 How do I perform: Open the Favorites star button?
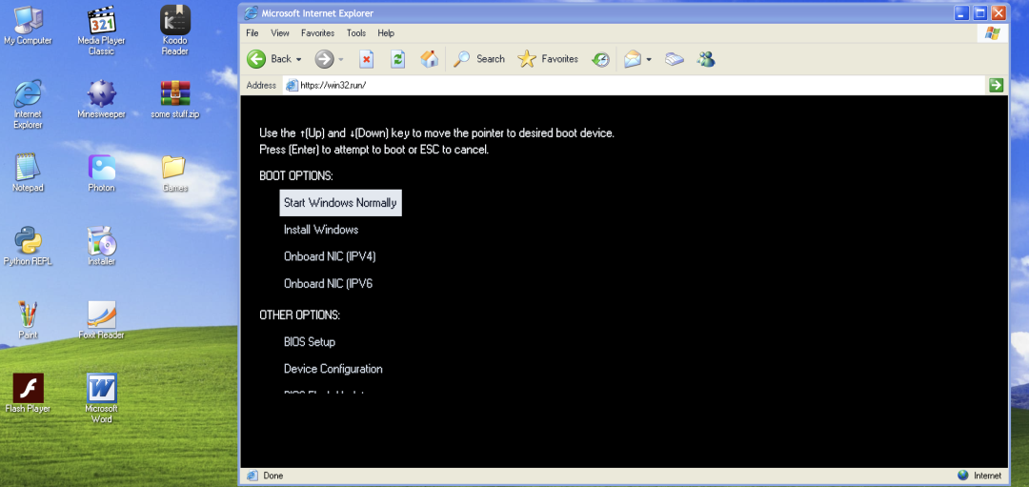tap(548, 59)
